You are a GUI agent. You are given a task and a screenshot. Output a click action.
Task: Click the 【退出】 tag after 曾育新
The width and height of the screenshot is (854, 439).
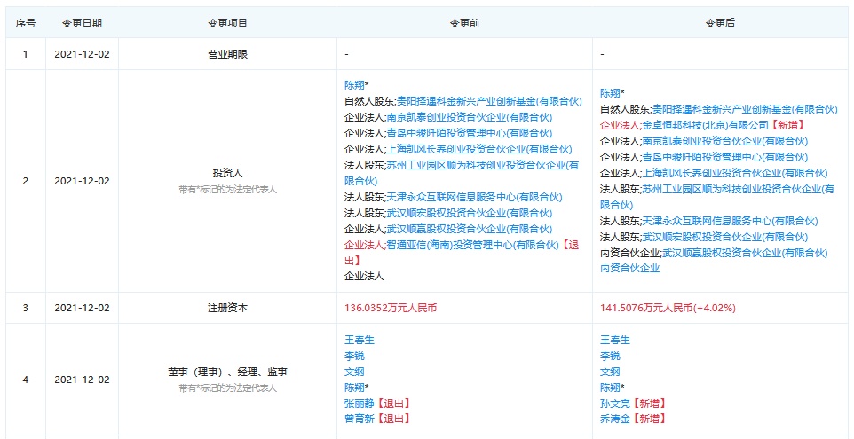click(392, 419)
